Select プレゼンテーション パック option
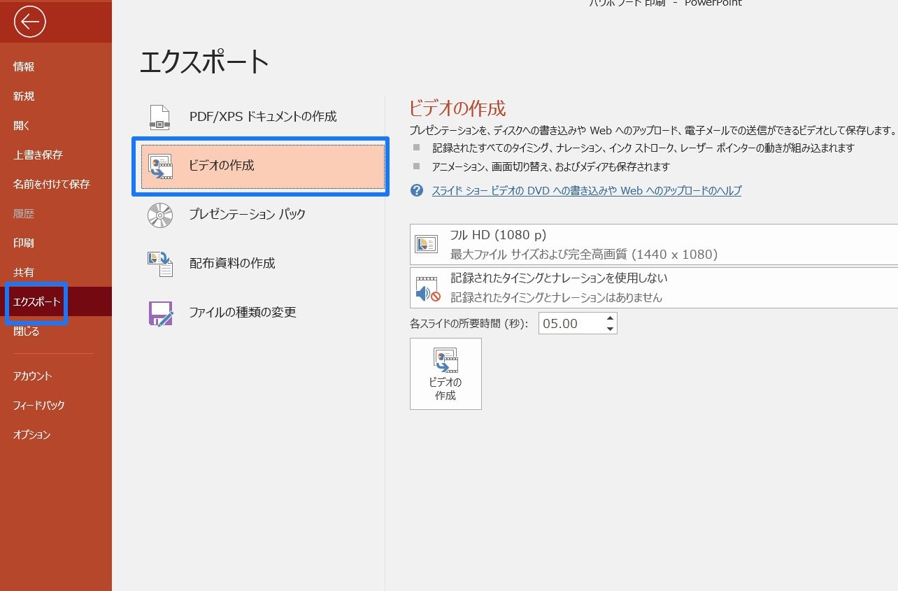The height and width of the screenshot is (591, 898). click(x=262, y=215)
